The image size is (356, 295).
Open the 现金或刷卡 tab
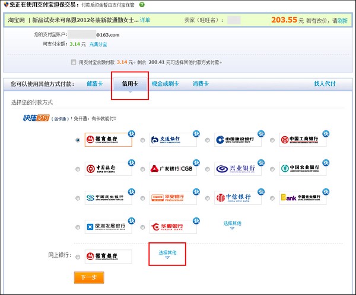point(165,84)
